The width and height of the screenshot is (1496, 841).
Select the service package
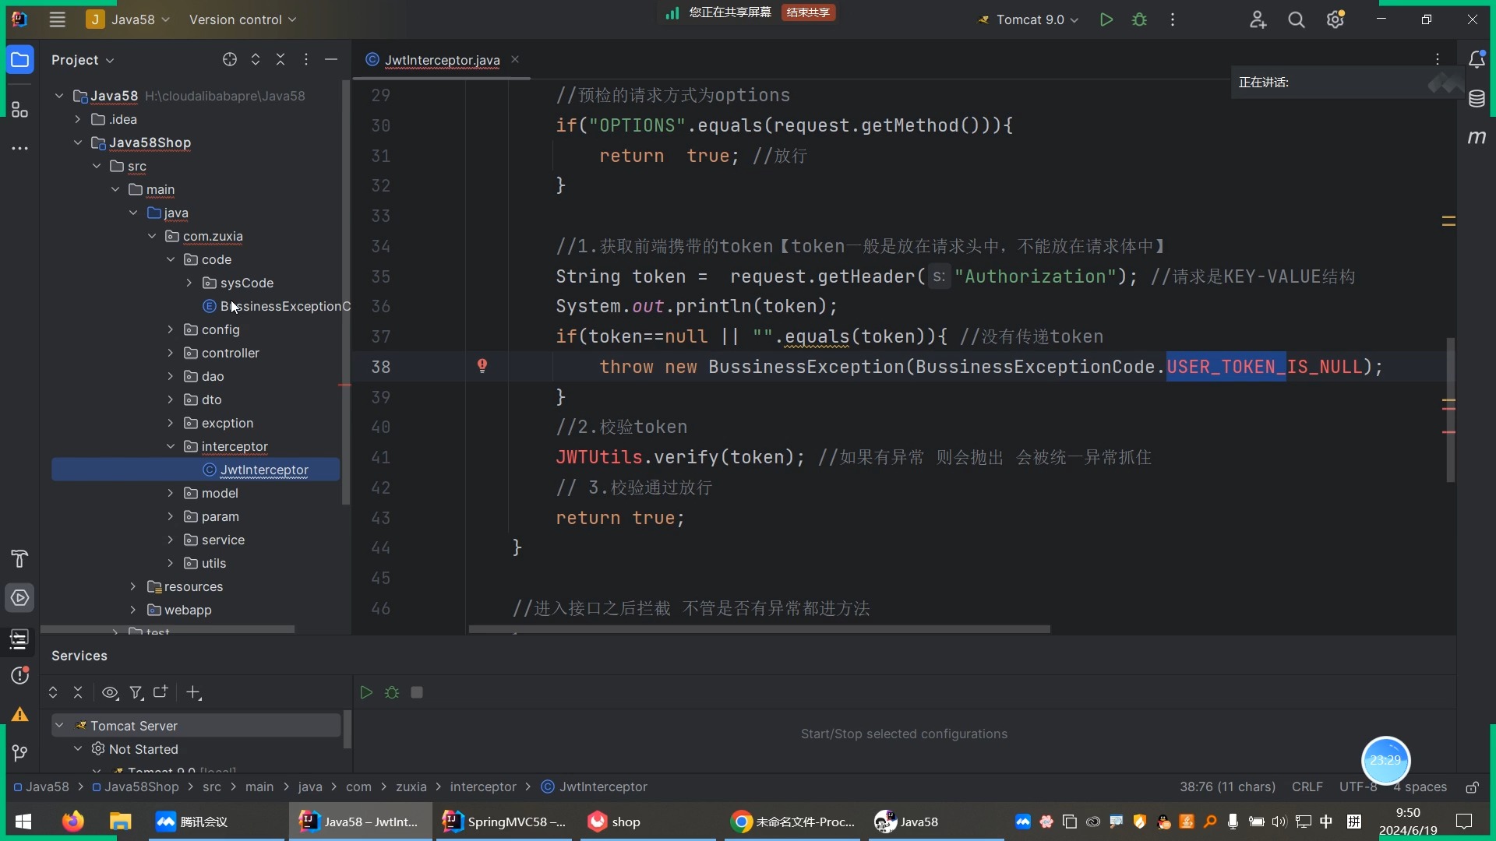click(x=214, y=540)
